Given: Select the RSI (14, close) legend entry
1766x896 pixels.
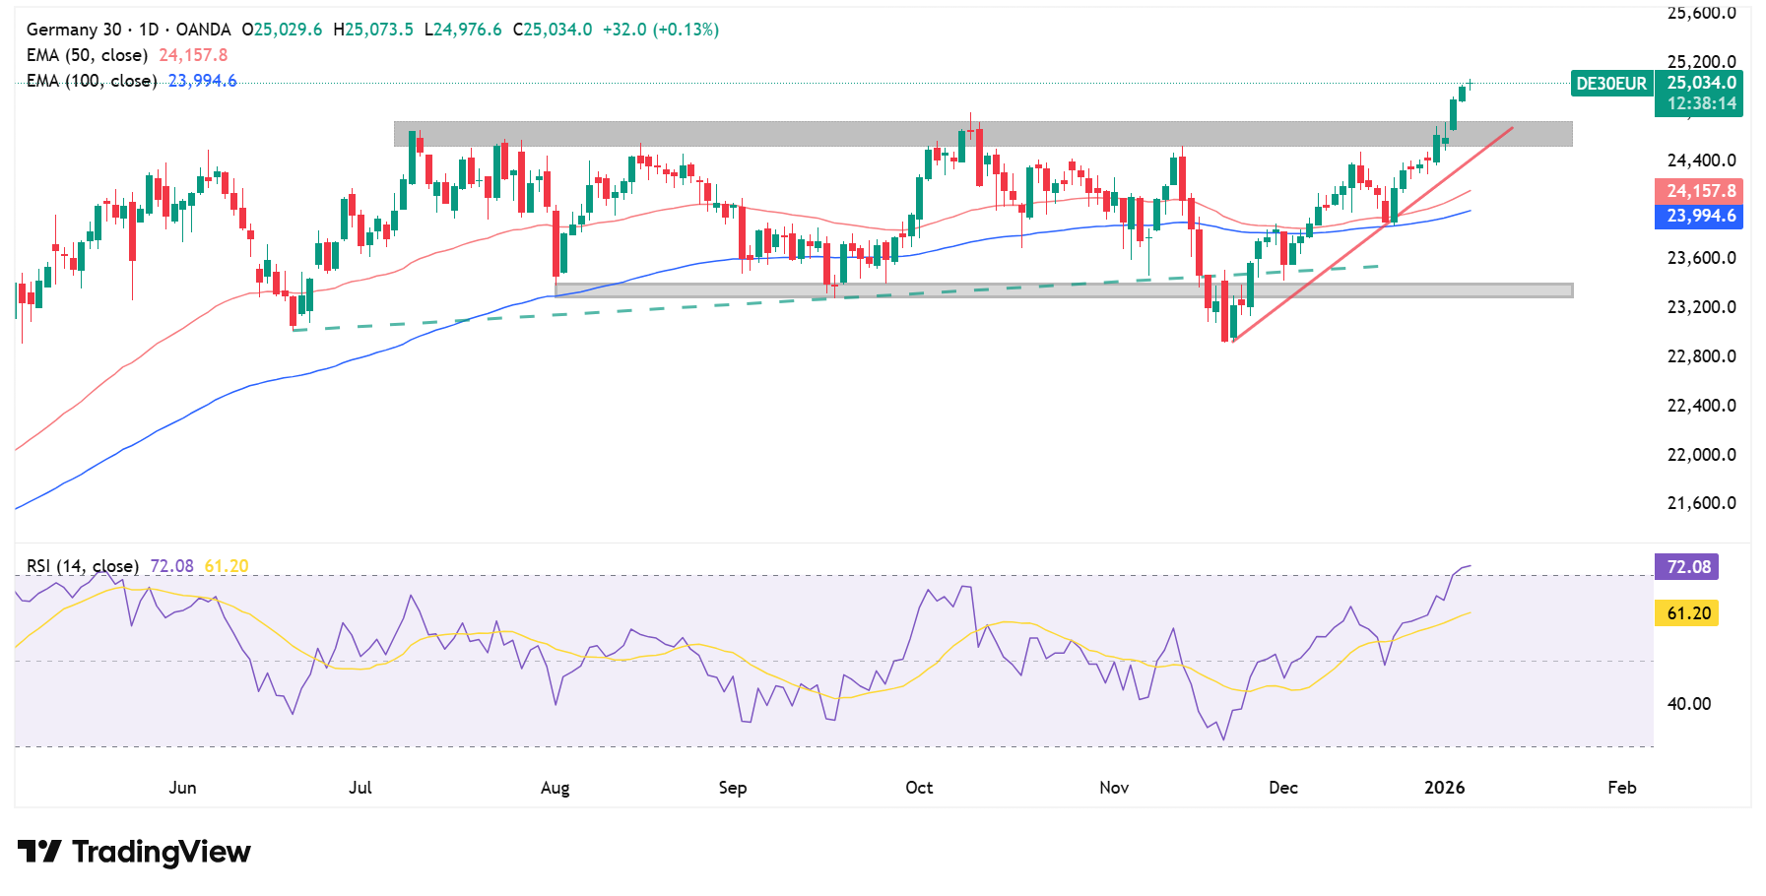Looking at the screenshot, I should point(82,566).
